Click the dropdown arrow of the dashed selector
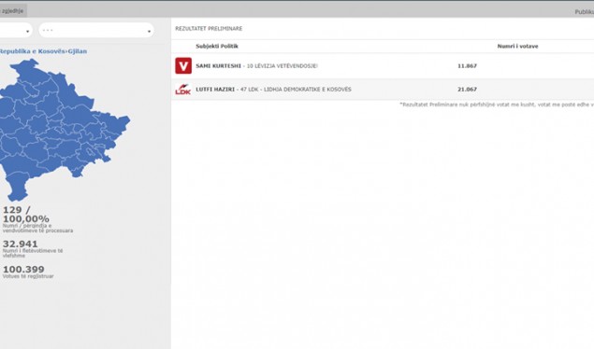594x349 pixels. pos(149,32)
